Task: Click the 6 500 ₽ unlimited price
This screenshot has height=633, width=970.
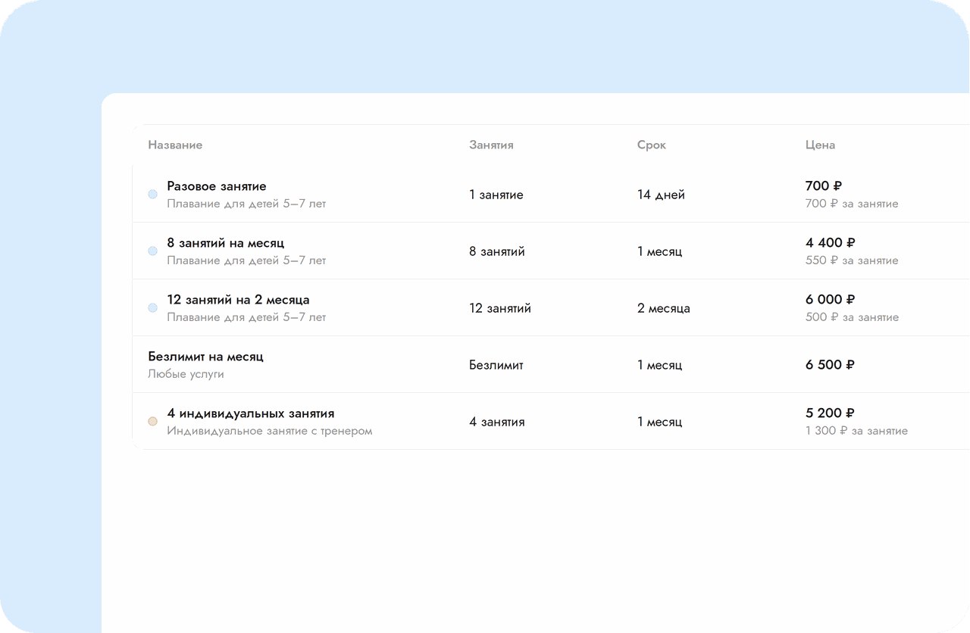Action: [x=830, y=365]
